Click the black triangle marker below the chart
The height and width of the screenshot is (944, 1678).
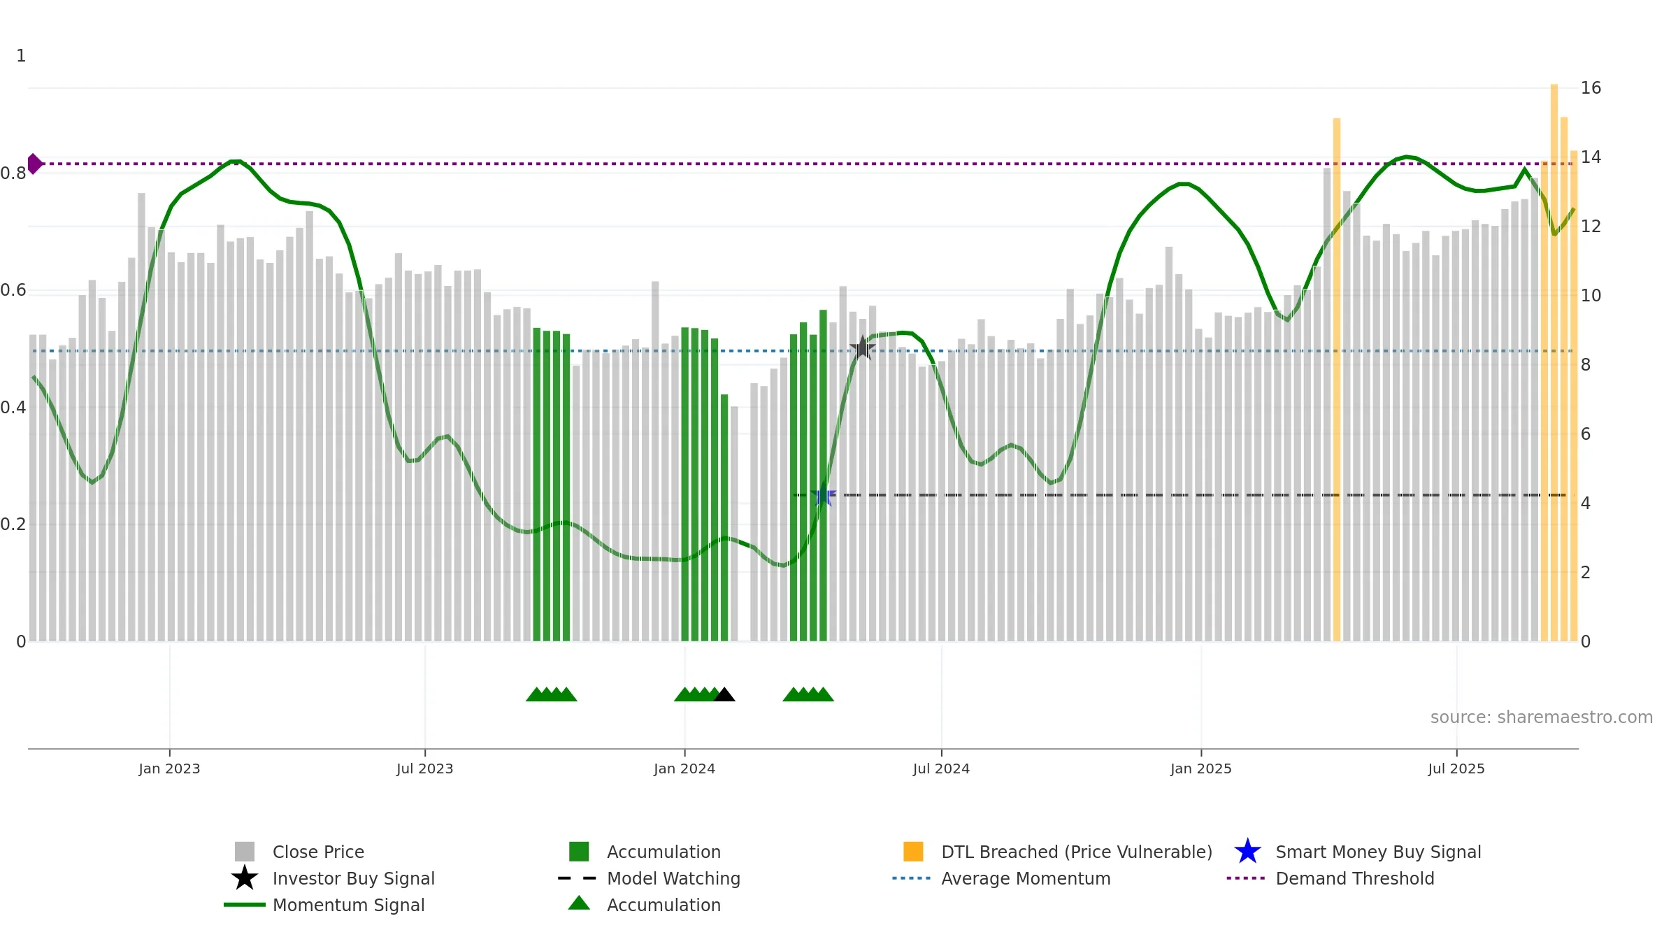point(724,694)
